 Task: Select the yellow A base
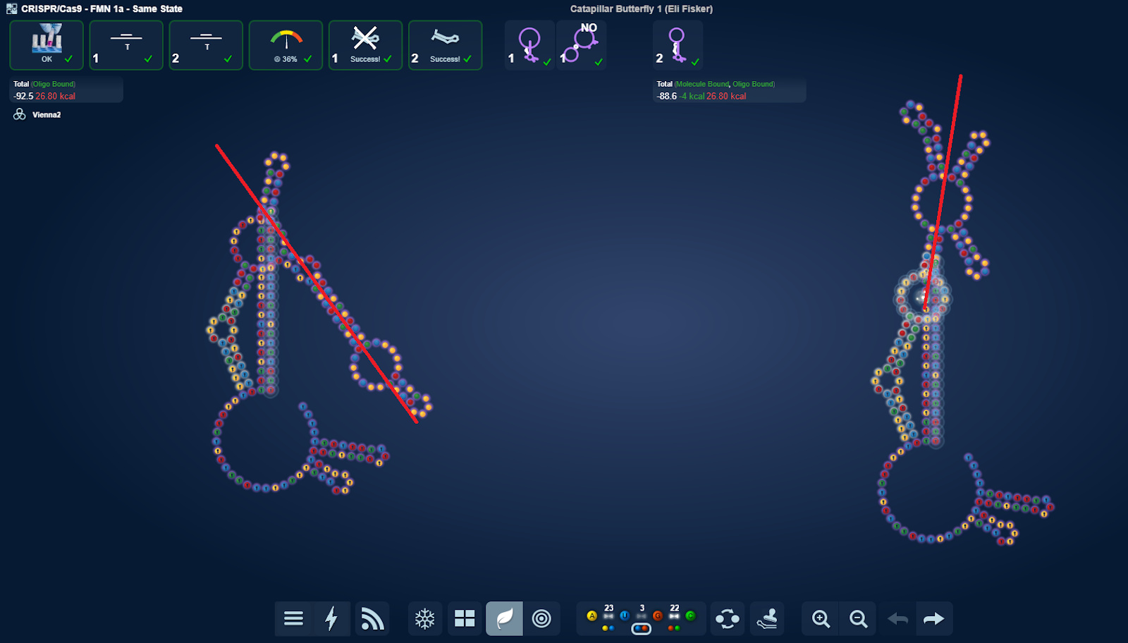point(591,616)
